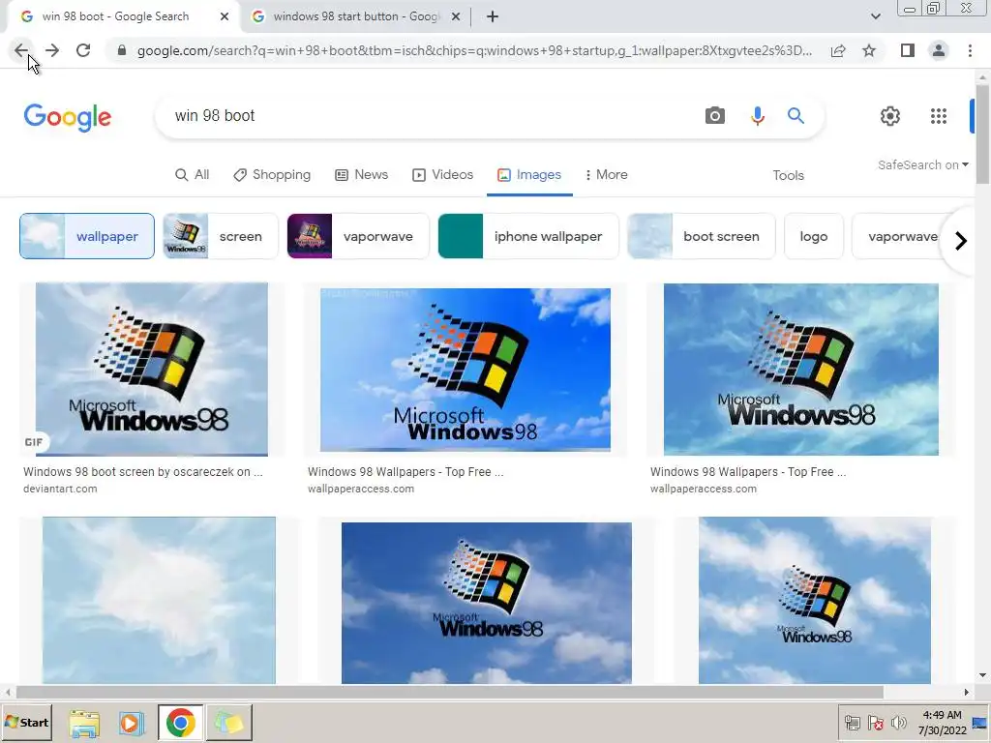Open the tab search chevron in title bar
991x743 pixels.
(x=875, y=17)
